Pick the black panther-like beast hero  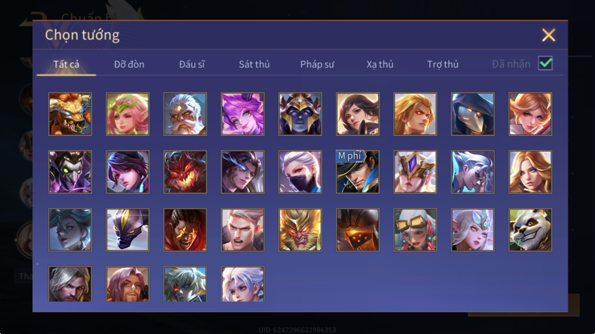128,230
